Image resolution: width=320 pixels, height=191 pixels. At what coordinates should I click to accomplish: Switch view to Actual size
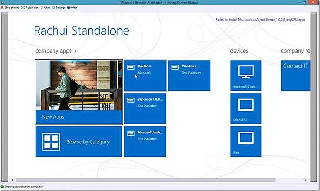[x=30, y=7]
